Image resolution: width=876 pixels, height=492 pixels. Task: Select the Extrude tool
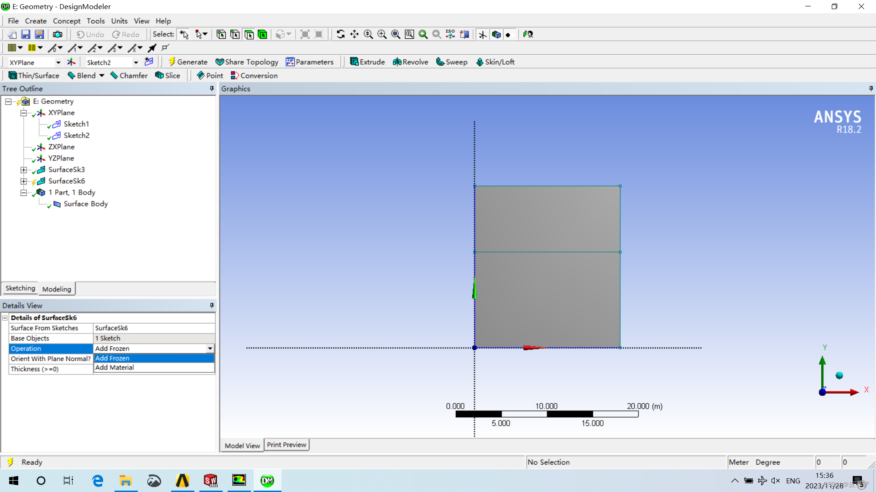367,61
